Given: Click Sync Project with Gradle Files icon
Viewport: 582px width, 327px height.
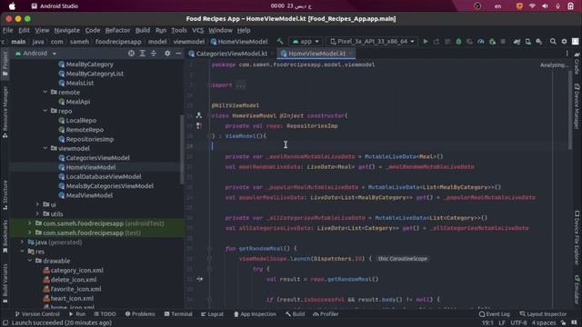Looking at the screenshot, I should click(517, 42).
